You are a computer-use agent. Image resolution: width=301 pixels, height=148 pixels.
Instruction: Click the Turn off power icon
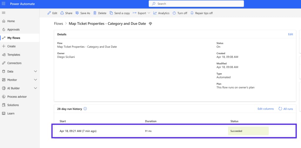pyautogui.click(x=174, y=13)
